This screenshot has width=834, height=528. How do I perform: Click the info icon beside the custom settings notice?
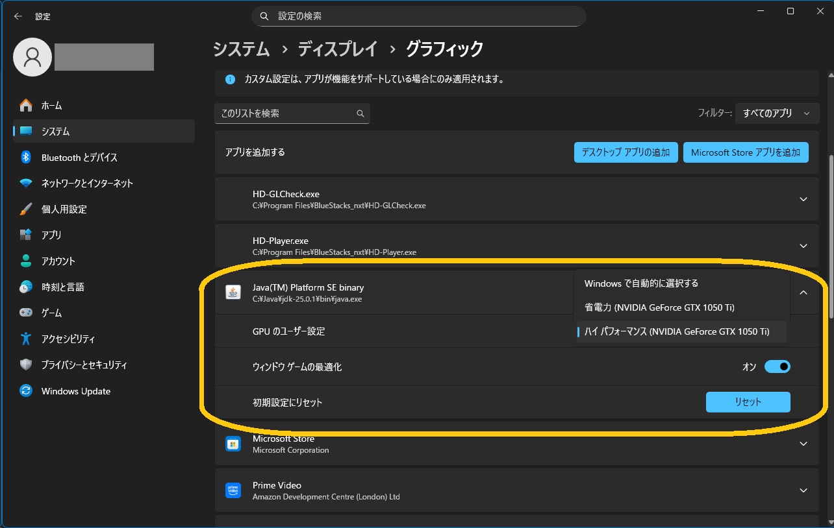click(230, 80)
